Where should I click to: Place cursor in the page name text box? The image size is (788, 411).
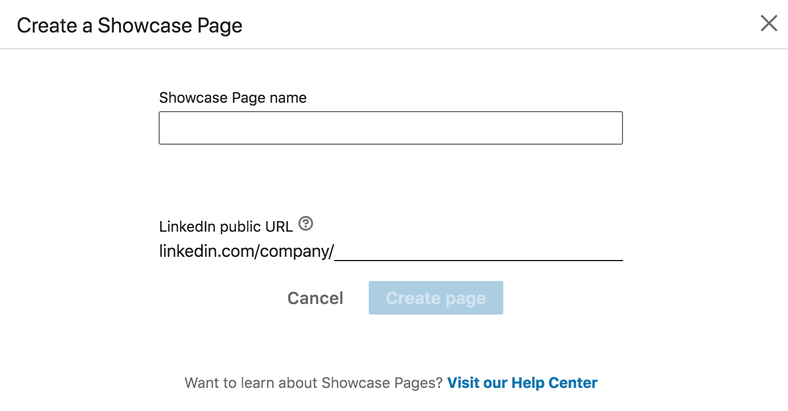coord(390,128)
